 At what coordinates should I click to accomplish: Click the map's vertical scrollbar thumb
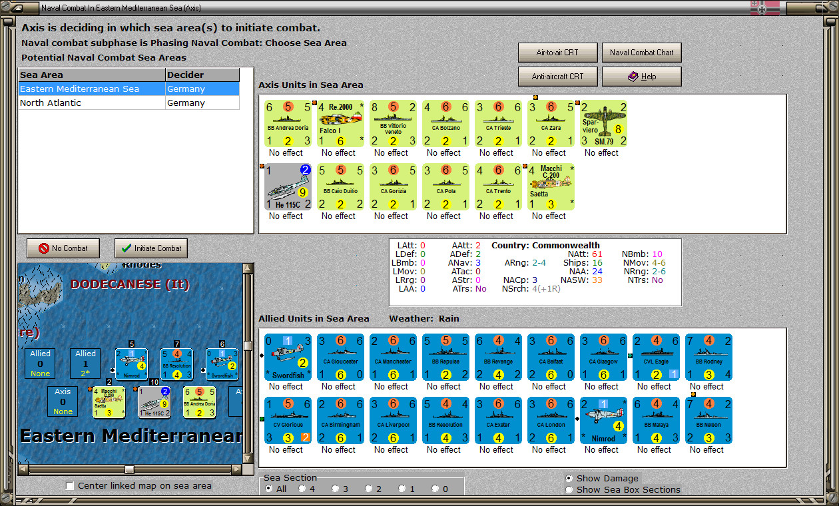(x=248, y=346)
